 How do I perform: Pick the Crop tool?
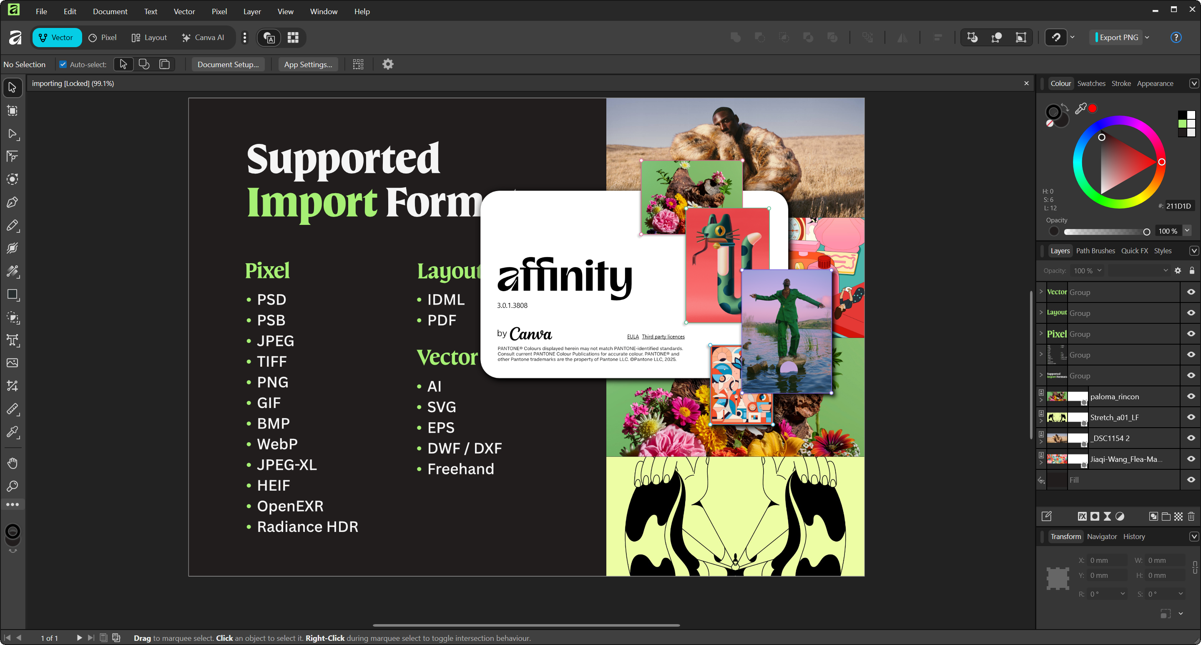tap(13, 385)
